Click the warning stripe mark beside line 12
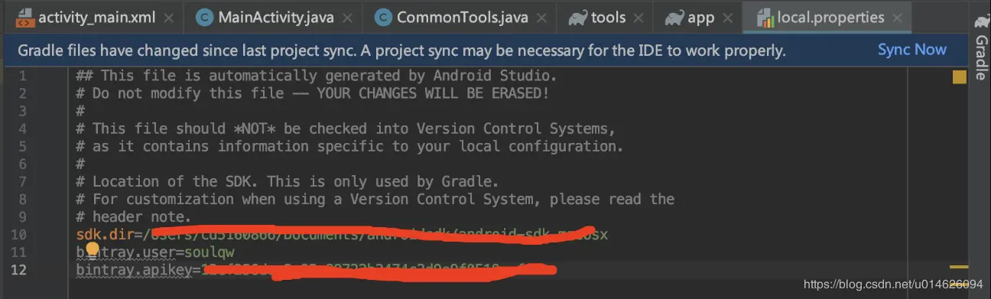The image size is (991, 299). (x=959, y=268)
